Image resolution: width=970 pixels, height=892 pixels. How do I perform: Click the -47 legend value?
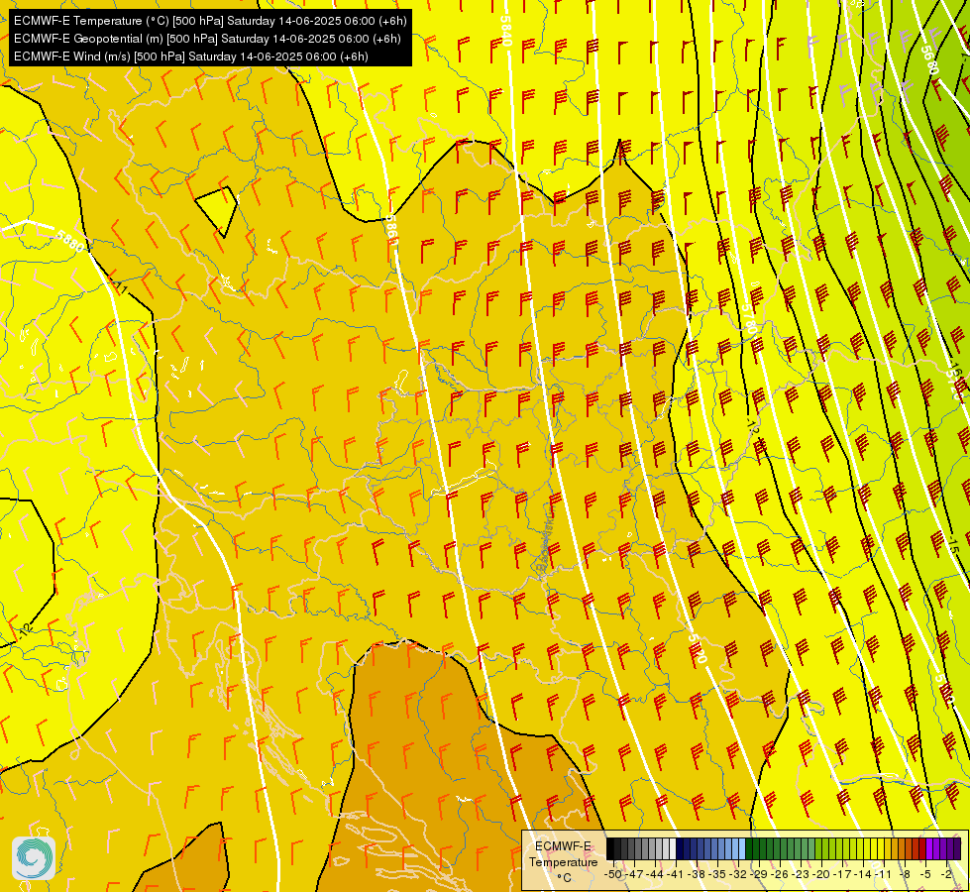pyautogui.click(x=635, y=874)
